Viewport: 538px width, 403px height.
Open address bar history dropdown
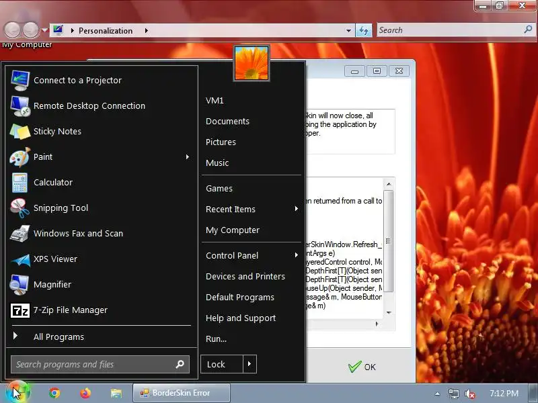coord(348,30)
